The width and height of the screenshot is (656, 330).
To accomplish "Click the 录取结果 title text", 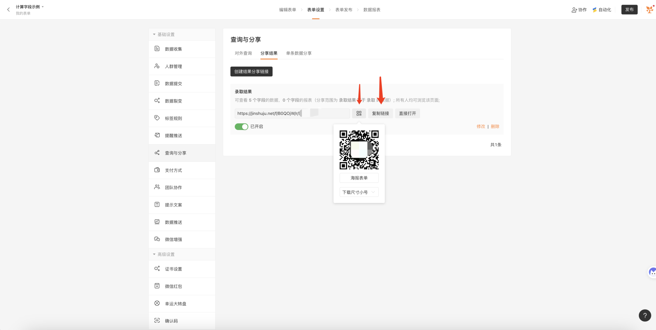I will (243, 92).
